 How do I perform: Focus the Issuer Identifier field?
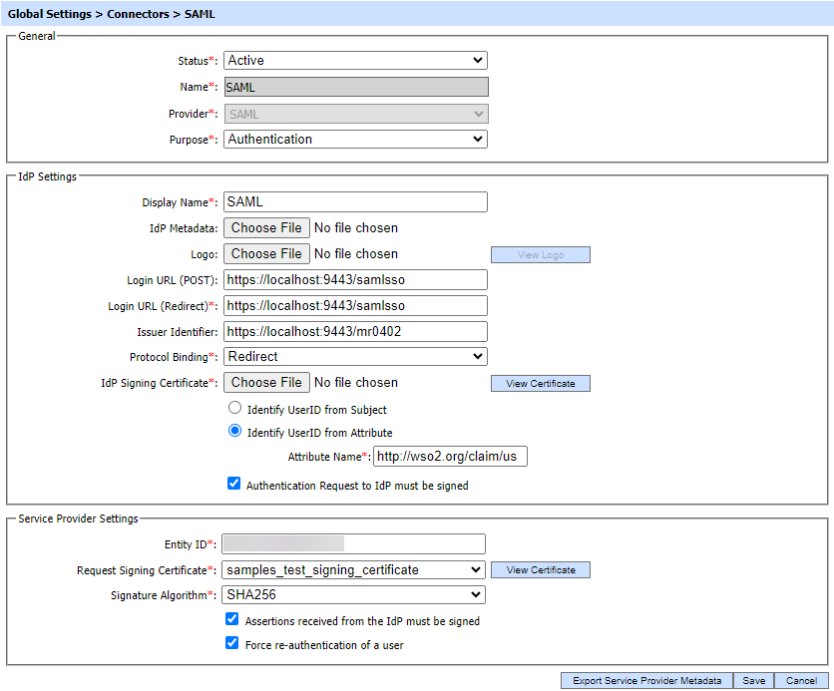pos(355,331)
